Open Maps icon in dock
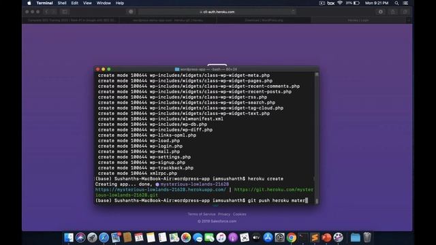The width and height of the screenshot is (436, 245). click(174, 238)
